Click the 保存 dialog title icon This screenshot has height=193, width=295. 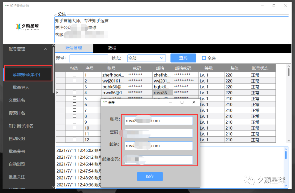tap(105, 102)
